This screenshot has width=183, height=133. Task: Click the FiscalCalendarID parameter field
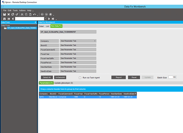tap(78, 50)
